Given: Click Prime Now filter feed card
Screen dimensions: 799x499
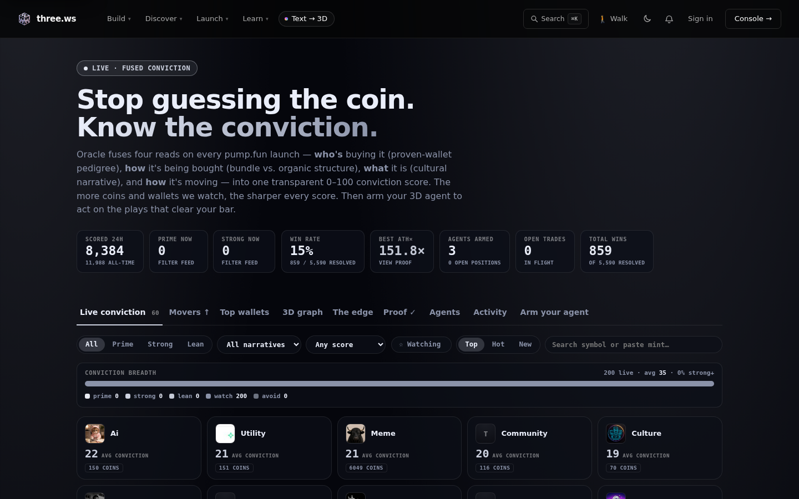Looking at the screenshot, I should (x=179, y=251).
